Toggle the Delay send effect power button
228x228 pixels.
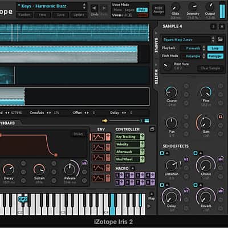[162, 185]
